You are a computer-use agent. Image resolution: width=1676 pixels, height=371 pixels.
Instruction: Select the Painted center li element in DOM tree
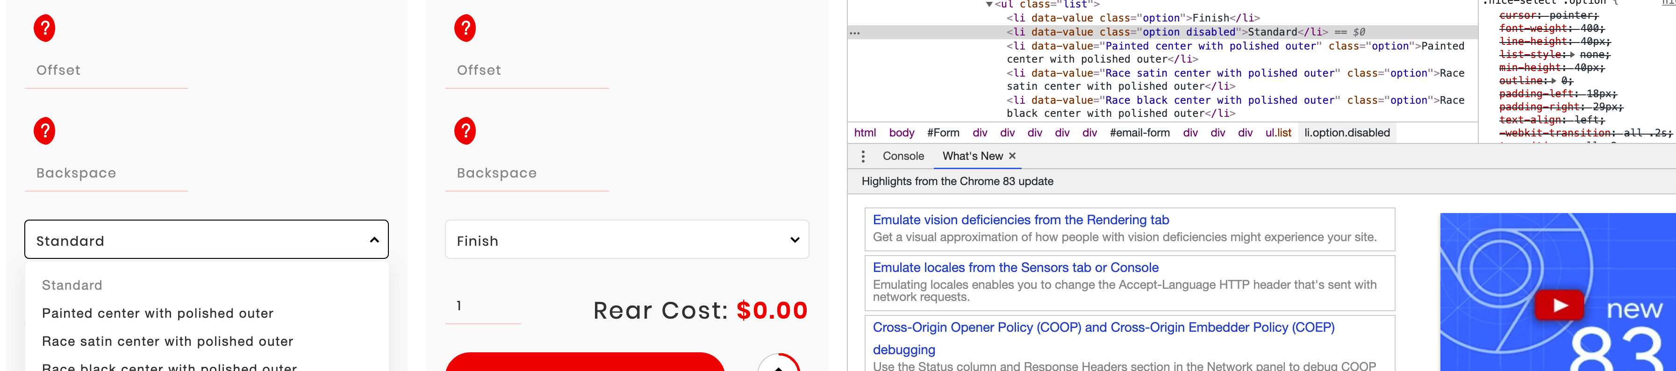pos(1236,53)
